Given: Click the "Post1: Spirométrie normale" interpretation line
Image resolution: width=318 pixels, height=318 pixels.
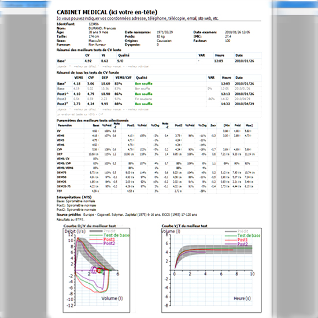Looking at the screenshot, I should (x=76, y=205).
